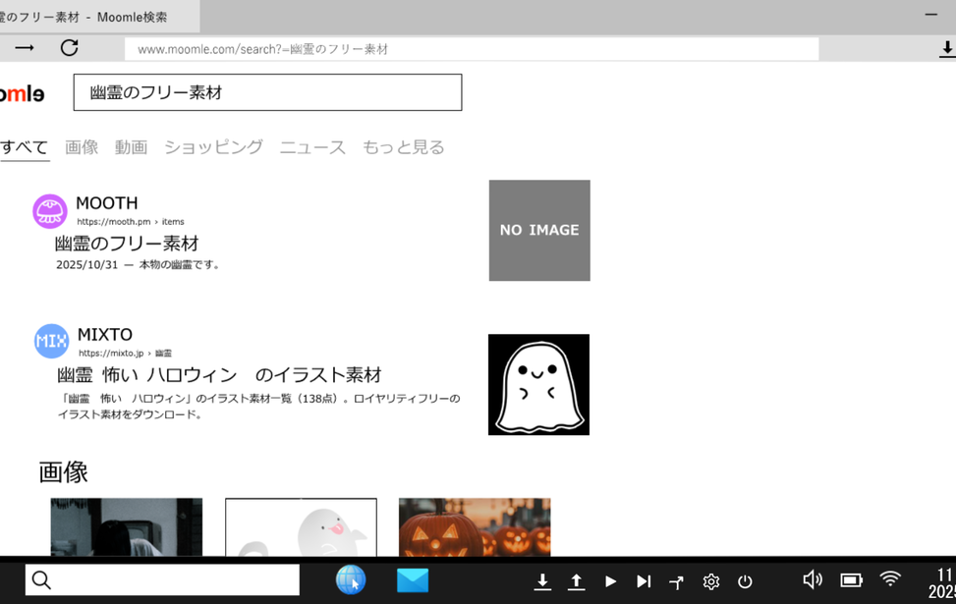Open browser downloads icon in toolbar

(947, 48)
